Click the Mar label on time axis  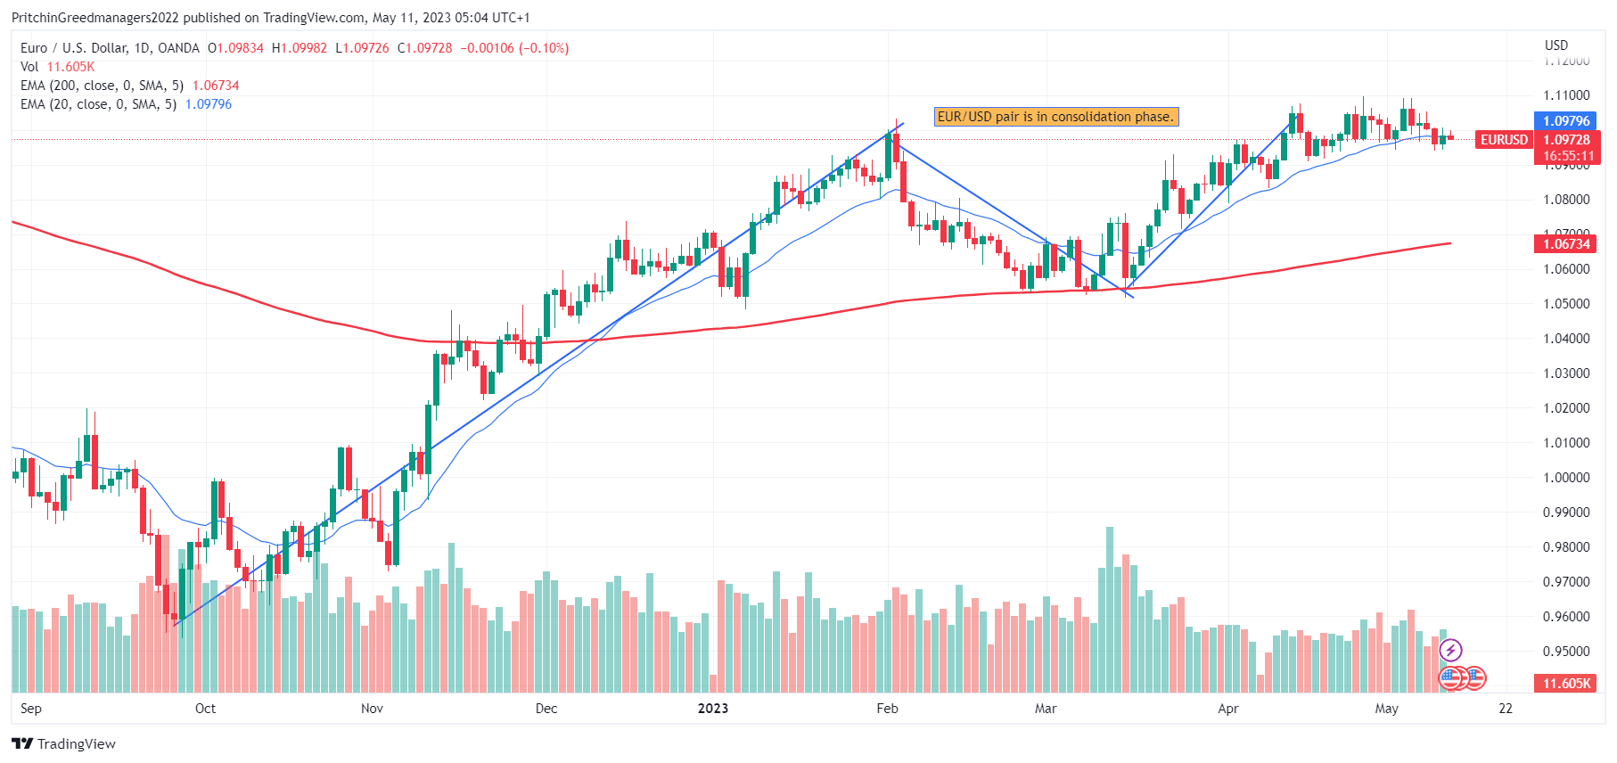pos(1046,709)
